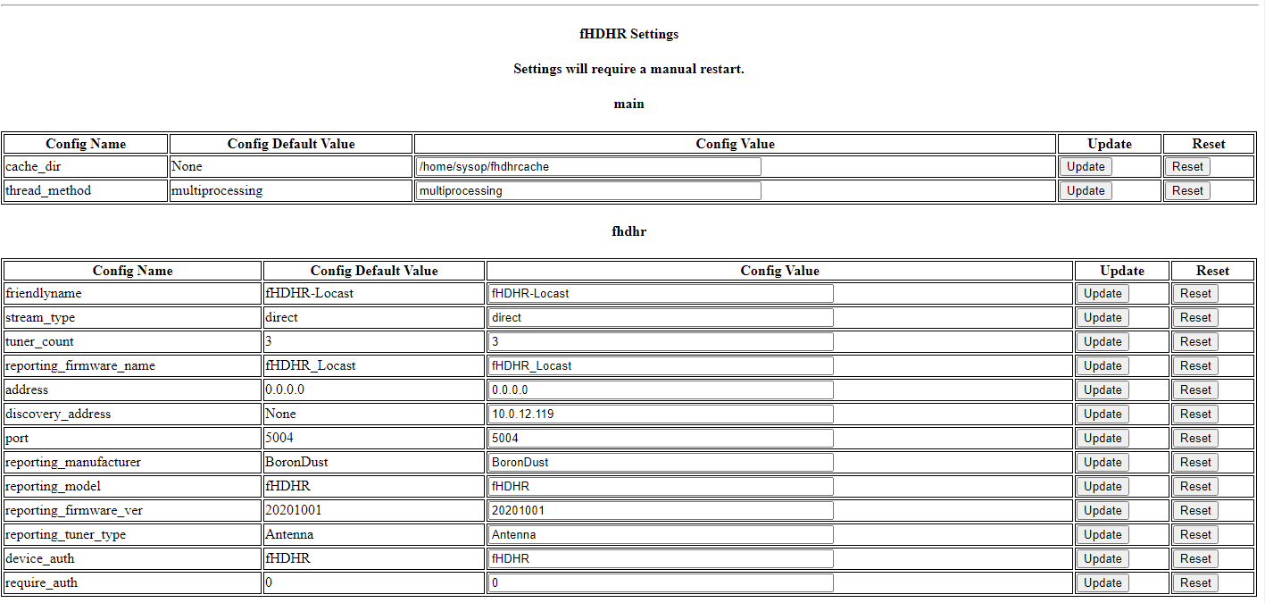
Task: Click Update for thread_method row
Action: point(1086,191)
